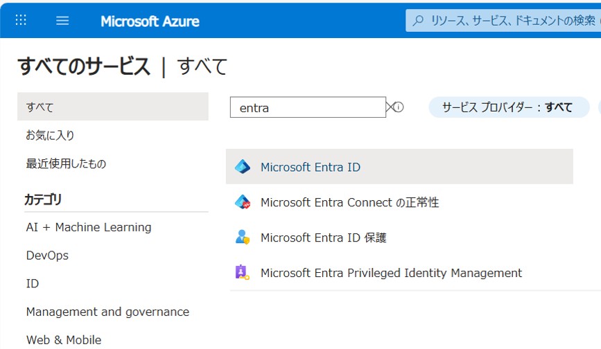This screenshot has height=349, width=601.
Task: Click the Microsoft Entra ID service icon
Action: point(242,167)
